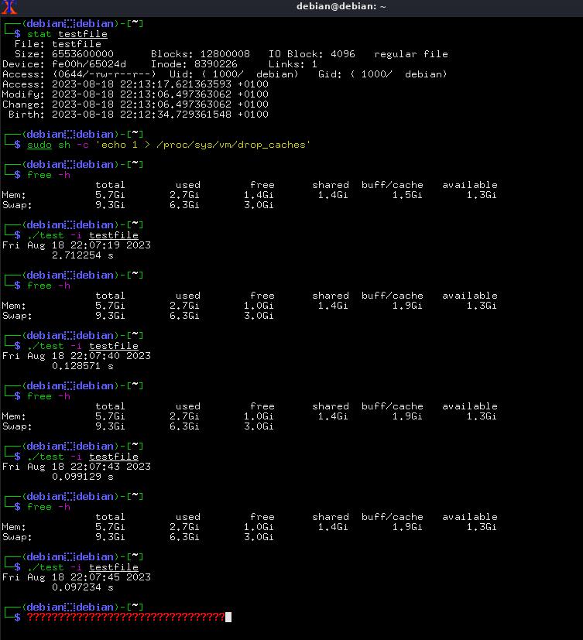Click the X terminal icon in title bar
The height and width of the screenshot is (640, 583).
[x=9, y=7]
